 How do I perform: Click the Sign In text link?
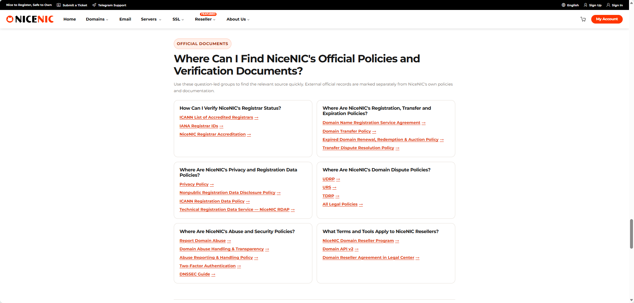(617, 5)
